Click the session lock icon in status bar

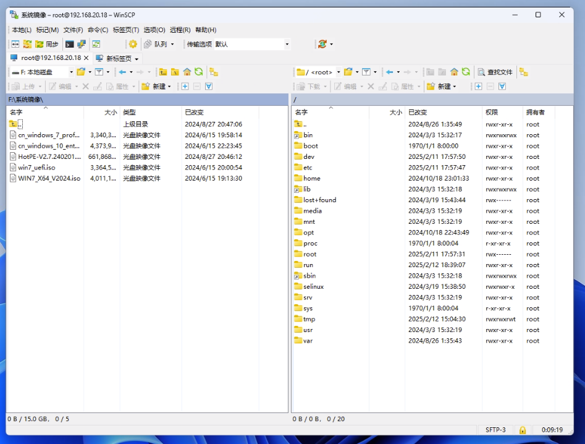click(523, 430)
